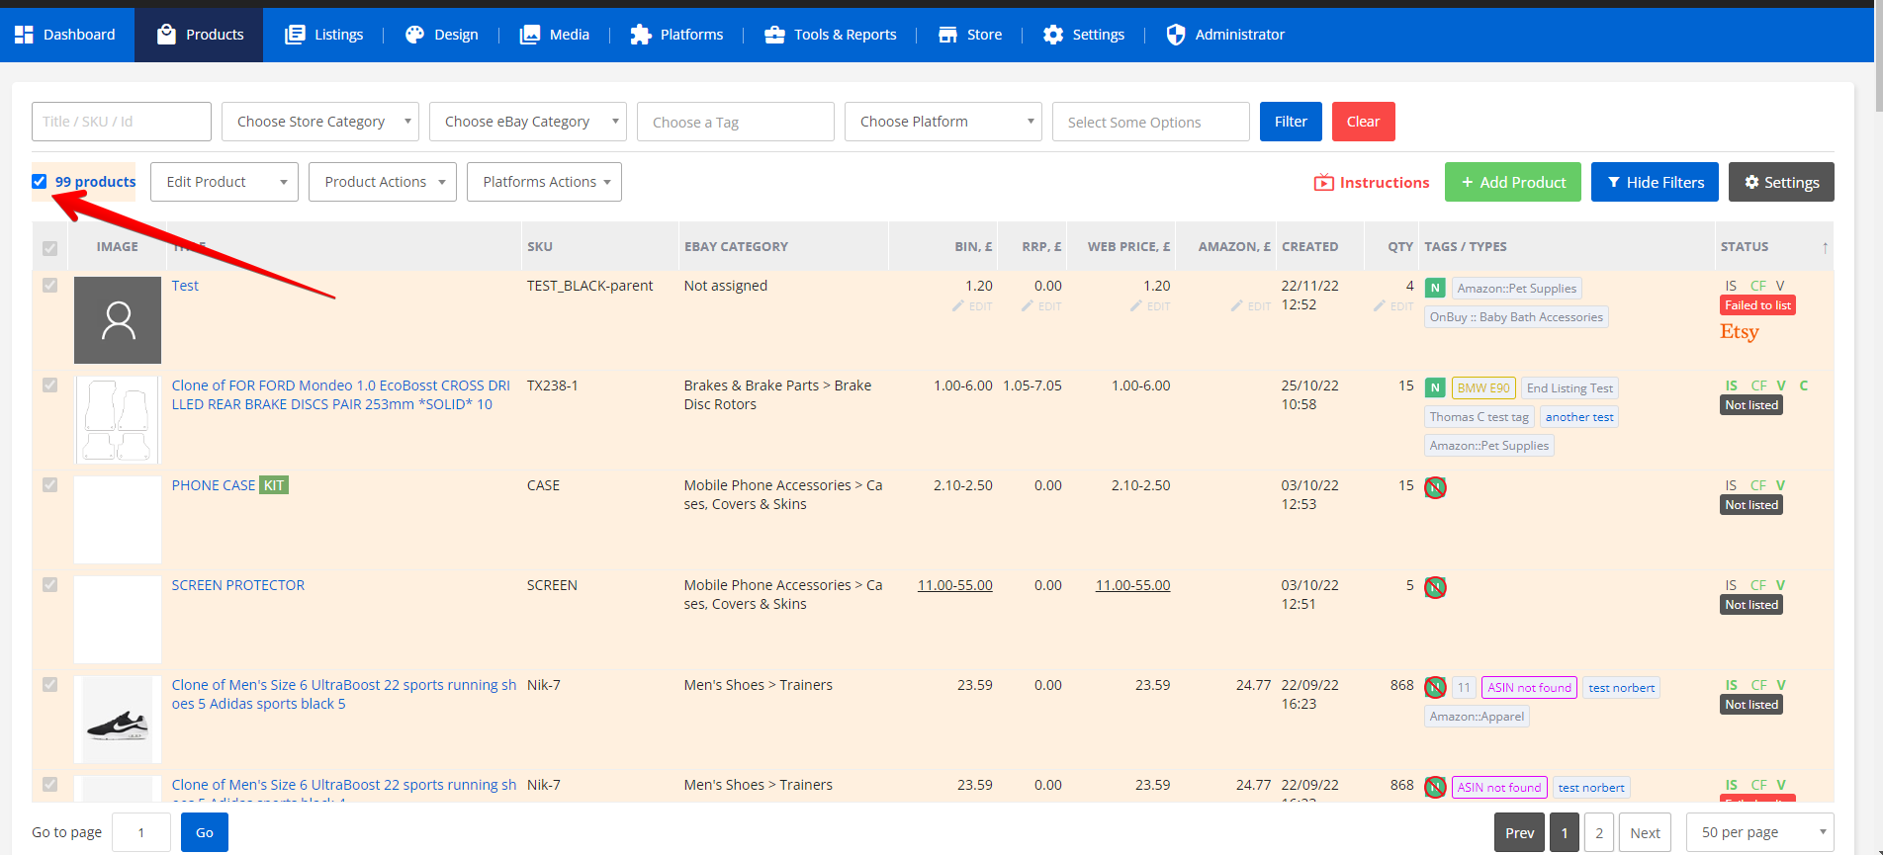1883x855 pixels.
Task: Expand the Edit Product dropdown
Action: tap(224, 182)
